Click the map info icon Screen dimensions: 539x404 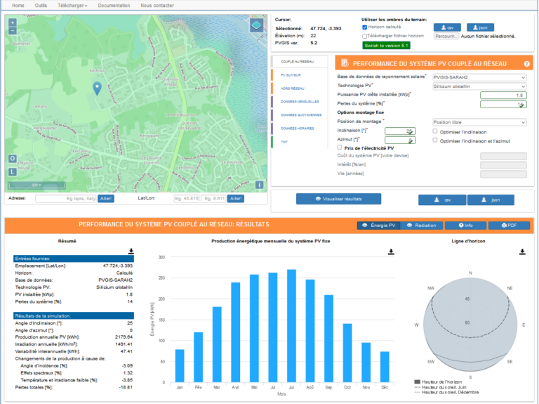tap(260, 185)
